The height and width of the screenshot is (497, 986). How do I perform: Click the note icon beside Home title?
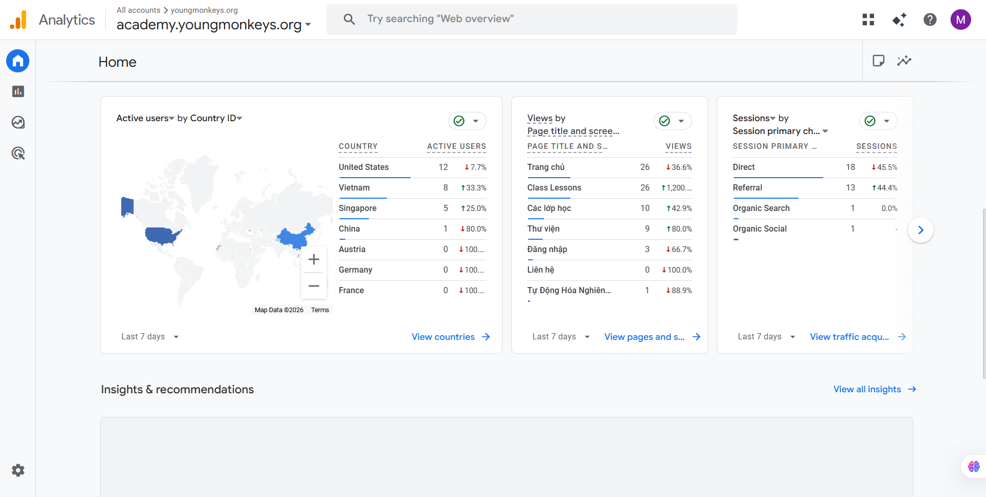pos(878,61)
